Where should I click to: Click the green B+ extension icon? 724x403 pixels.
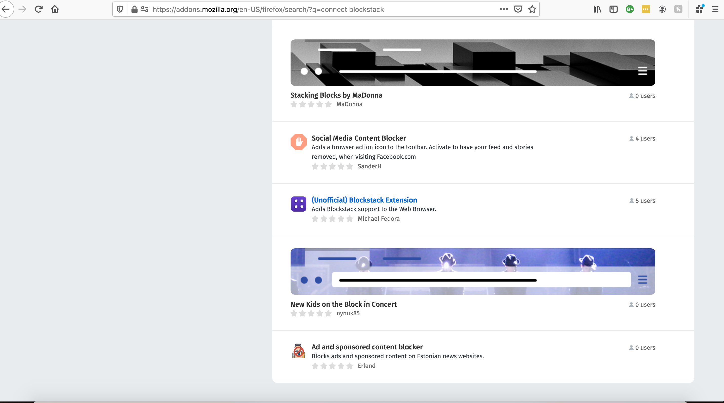tap(630, 9)
